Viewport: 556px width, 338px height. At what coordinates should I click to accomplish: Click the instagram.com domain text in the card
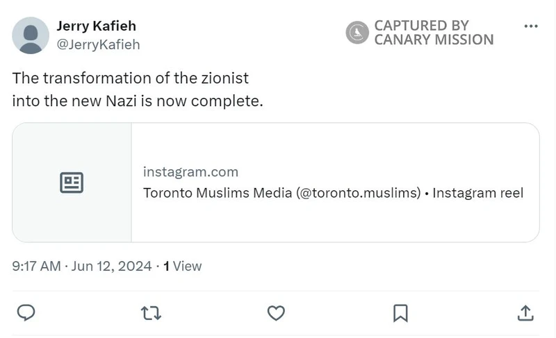click(190, 172)
